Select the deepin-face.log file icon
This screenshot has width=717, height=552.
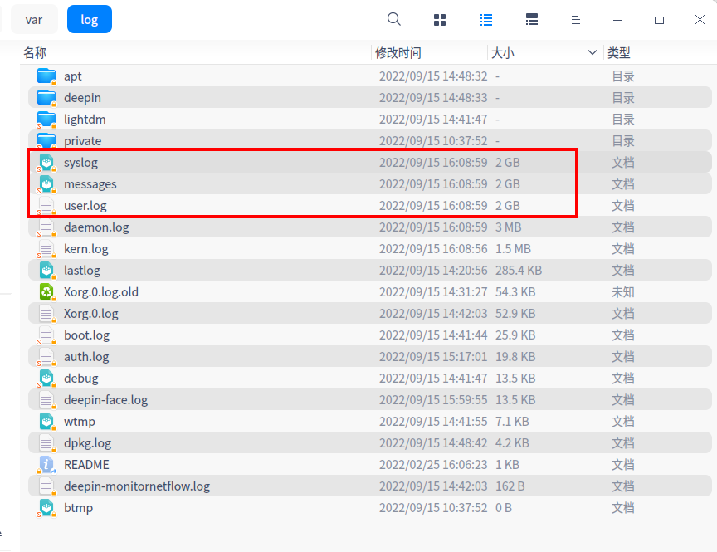coord(46,400)
